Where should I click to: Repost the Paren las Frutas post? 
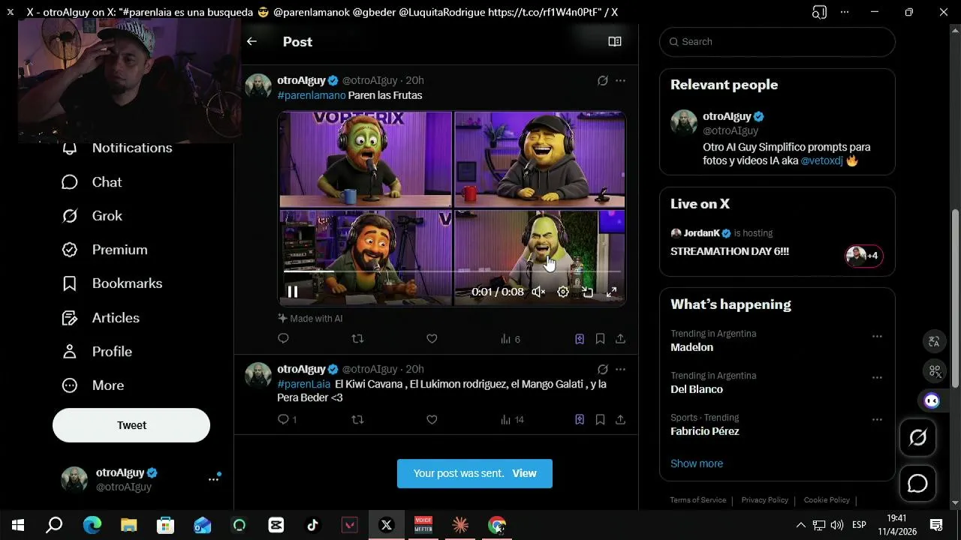pos(357,339)
